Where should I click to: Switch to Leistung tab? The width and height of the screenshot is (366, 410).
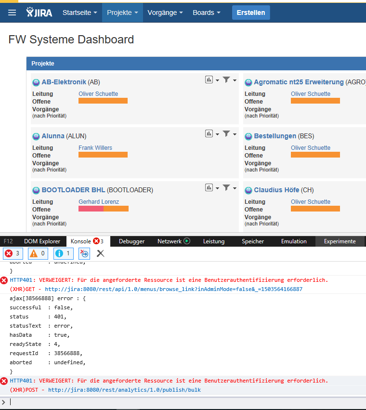pos(214,241)
